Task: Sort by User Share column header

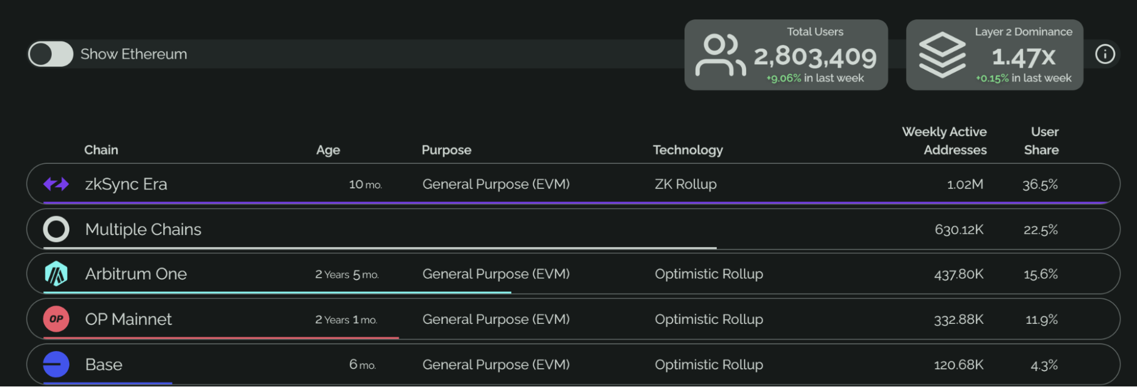Action: click(1042, 141)
